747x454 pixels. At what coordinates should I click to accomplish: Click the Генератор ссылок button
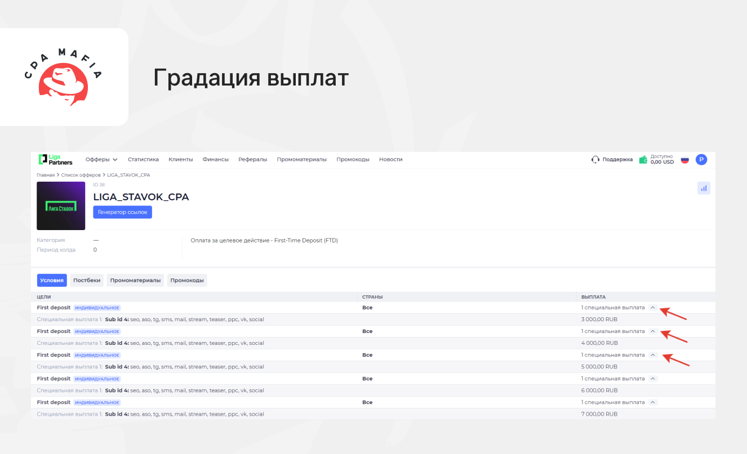122,212
